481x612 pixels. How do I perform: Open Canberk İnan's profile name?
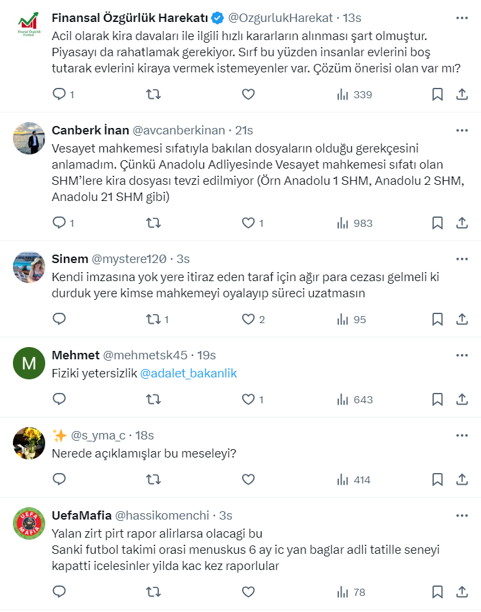(90, 130)
